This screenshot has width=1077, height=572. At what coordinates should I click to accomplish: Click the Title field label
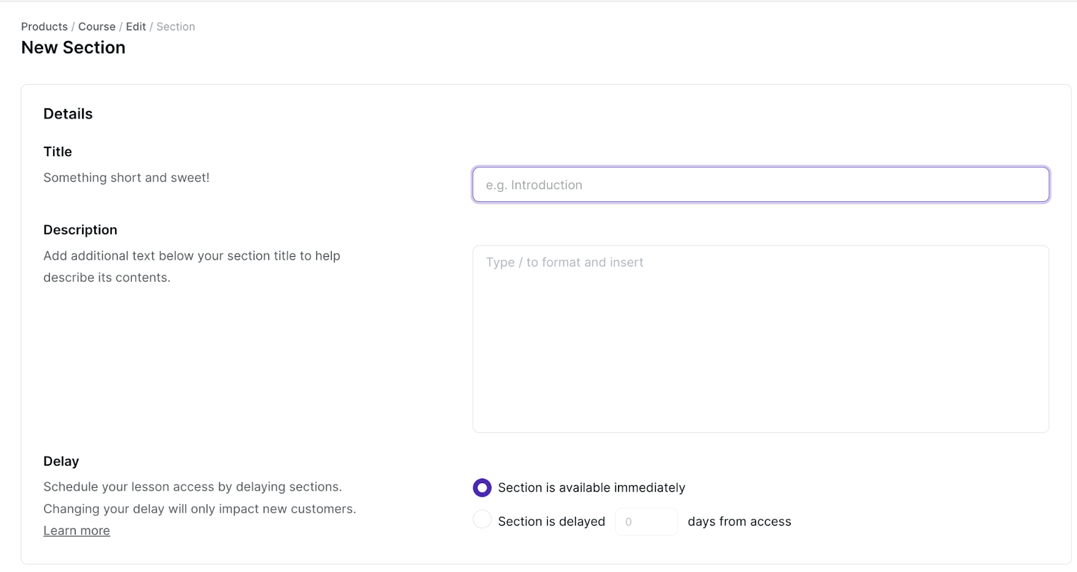[x=58, y=152]
